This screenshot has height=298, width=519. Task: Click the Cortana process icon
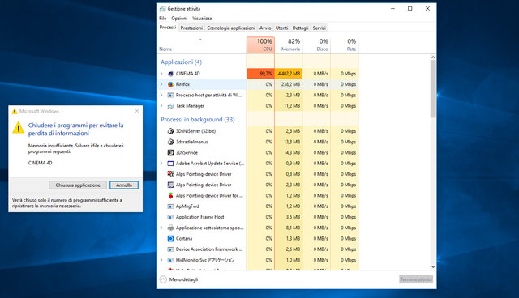click(170, 239)
